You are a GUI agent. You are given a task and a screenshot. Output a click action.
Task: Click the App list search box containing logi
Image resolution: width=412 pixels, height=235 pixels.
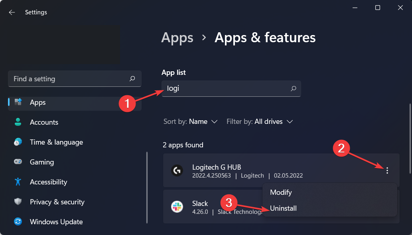point(225,89)
